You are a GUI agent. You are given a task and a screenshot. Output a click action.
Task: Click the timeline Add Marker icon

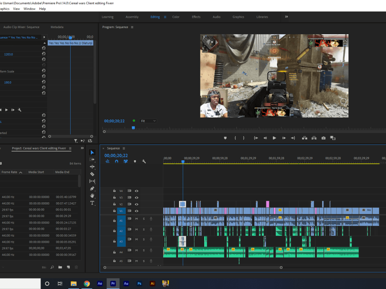[x=135, y=161]
